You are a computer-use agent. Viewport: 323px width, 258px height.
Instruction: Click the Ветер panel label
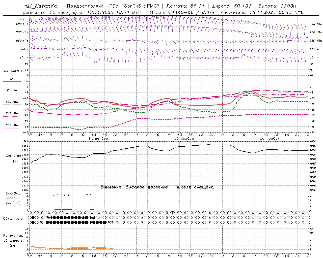[x=23, y=19]
